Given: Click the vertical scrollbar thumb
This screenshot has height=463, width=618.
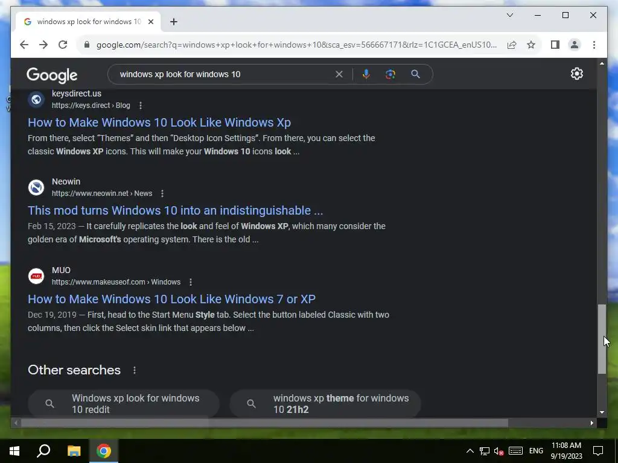Looking at the screenshot, I should tap(602, 339).
